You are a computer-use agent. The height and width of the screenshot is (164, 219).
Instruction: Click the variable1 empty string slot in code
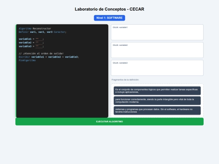point(39,39)
